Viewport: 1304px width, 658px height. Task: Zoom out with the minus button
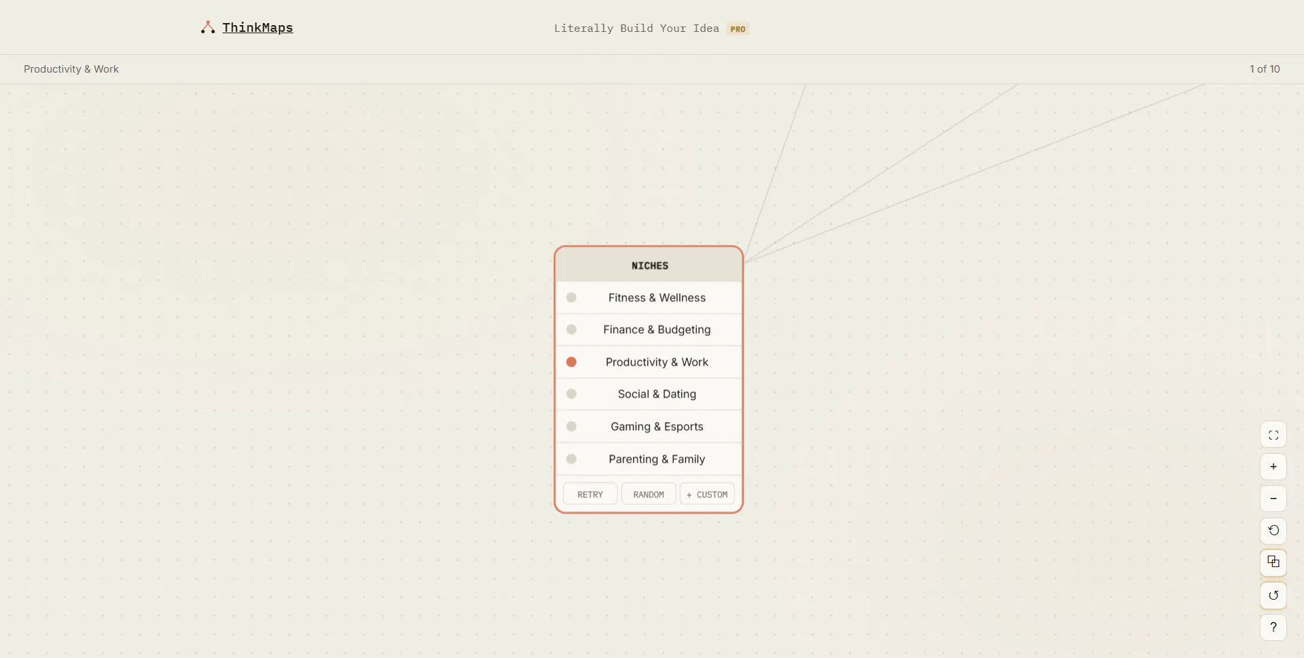(x=1273, y=499)
